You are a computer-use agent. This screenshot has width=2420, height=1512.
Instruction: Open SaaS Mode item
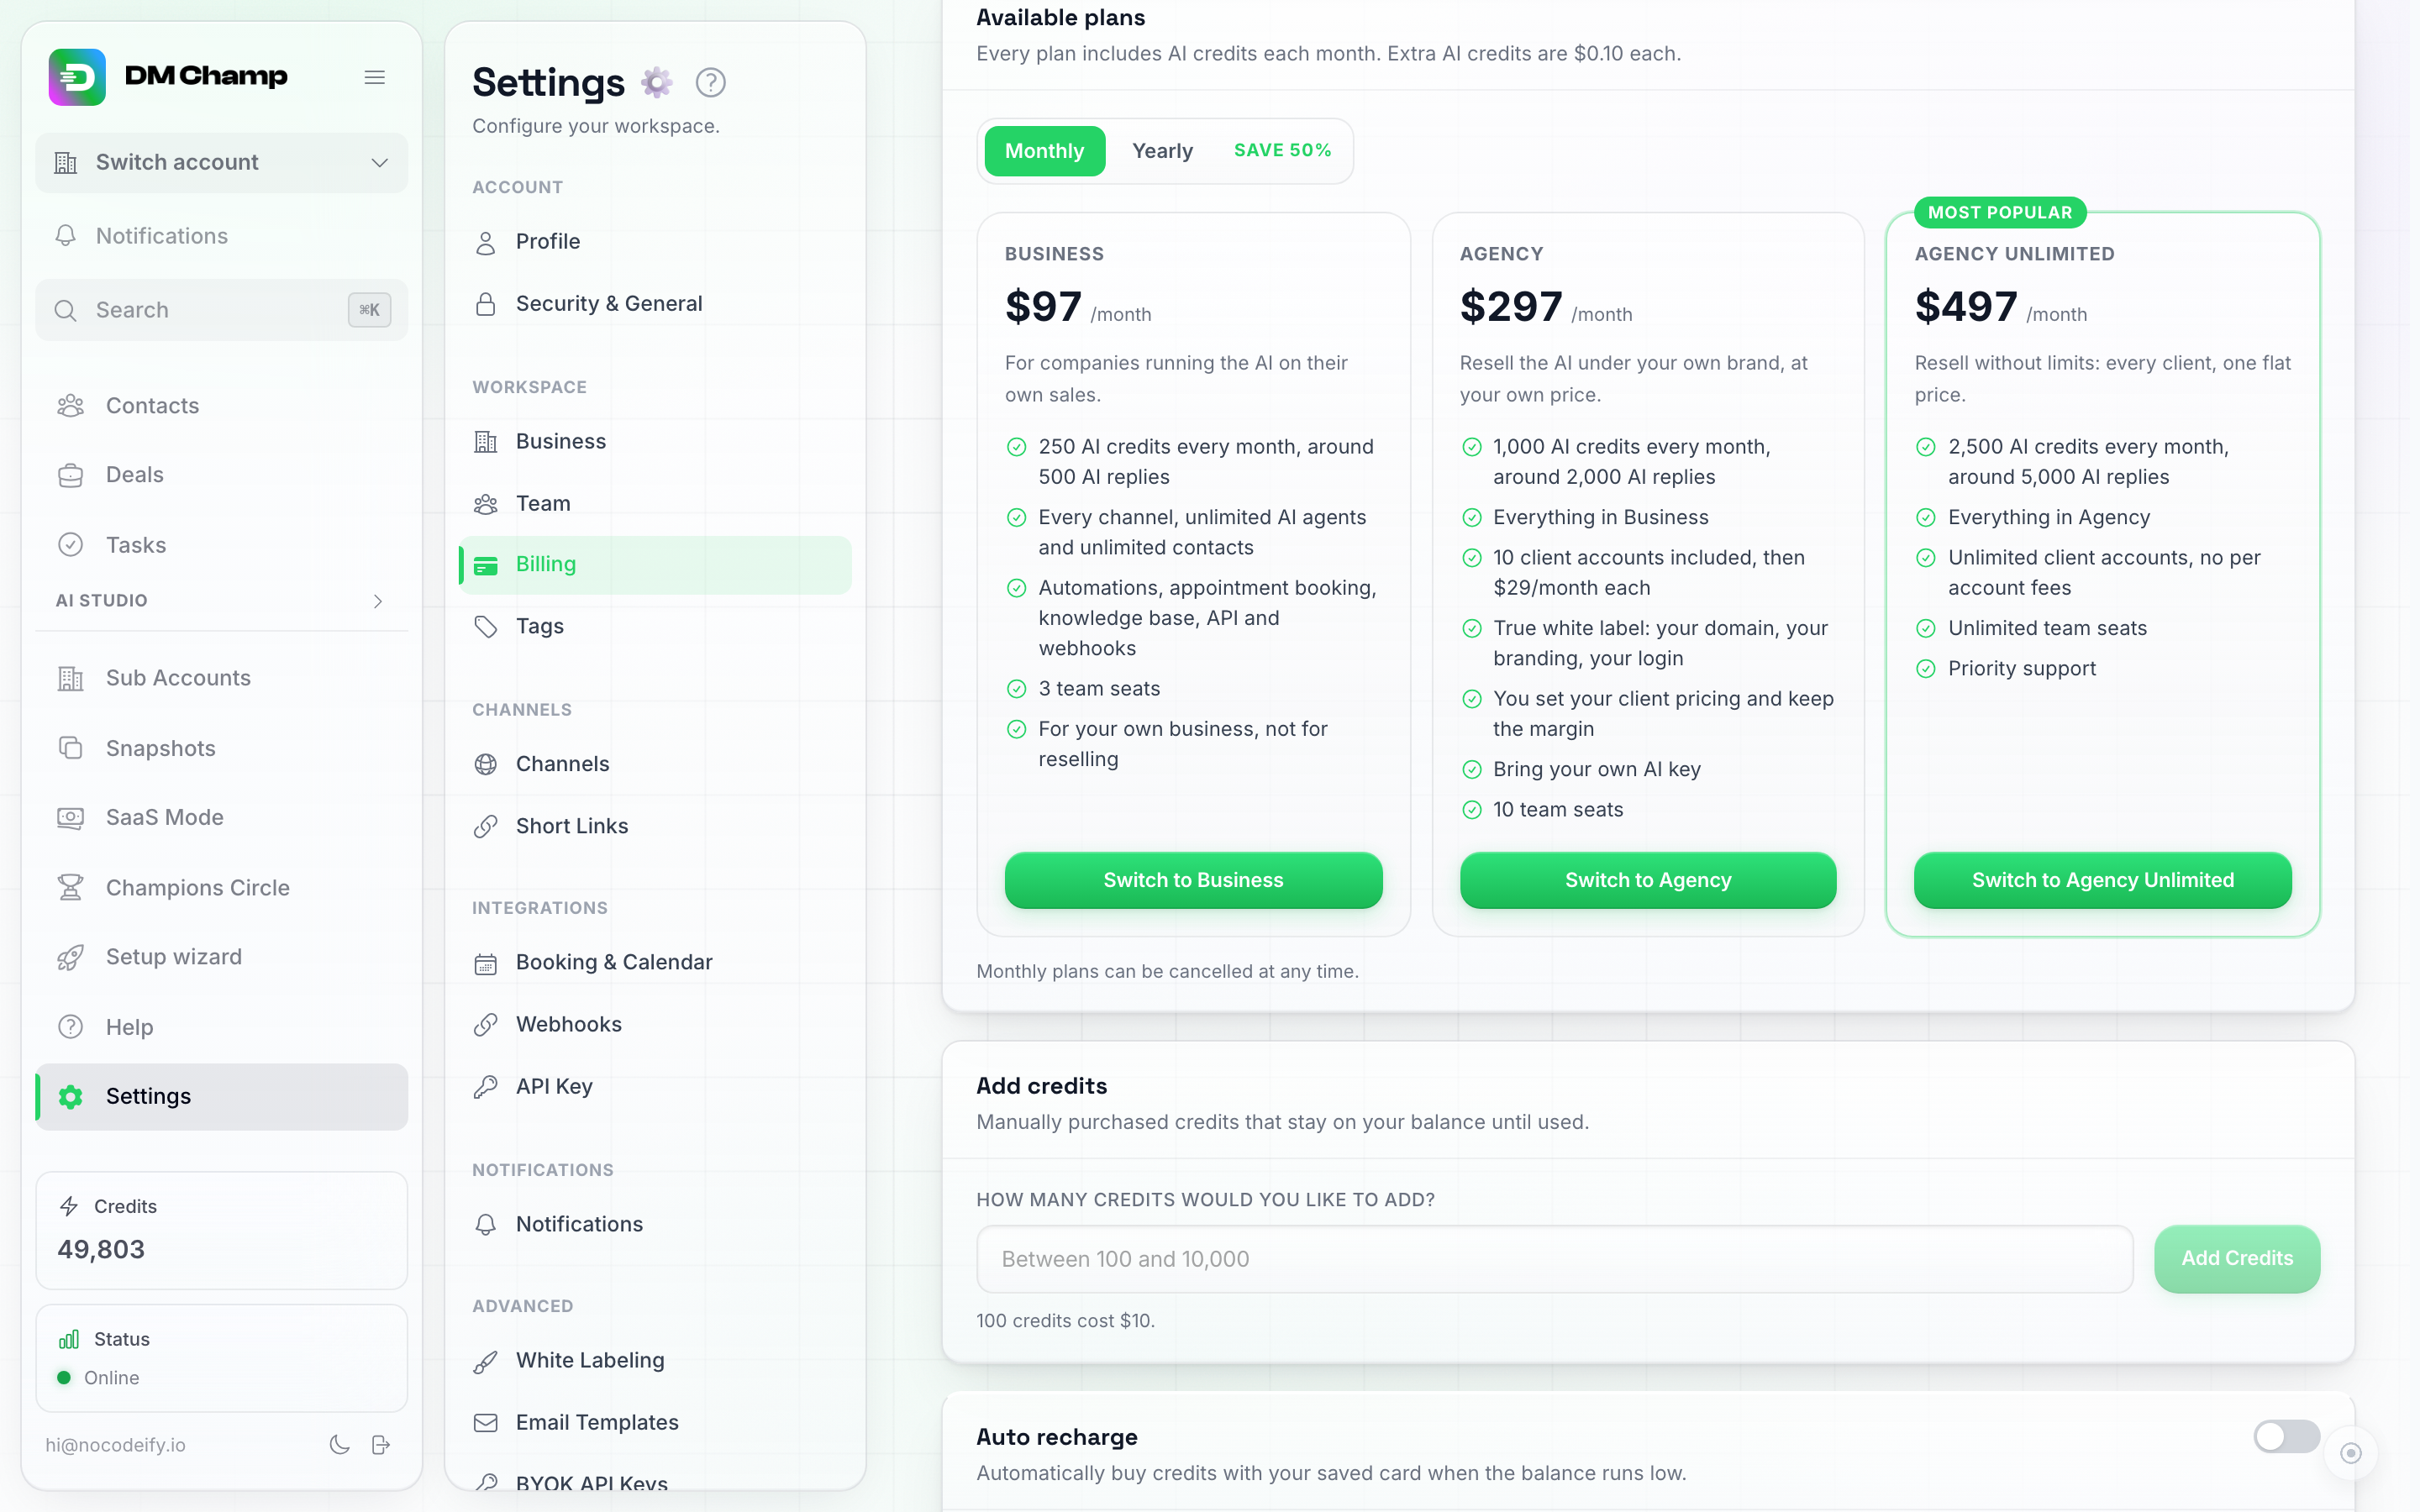(x=221, y=817)
